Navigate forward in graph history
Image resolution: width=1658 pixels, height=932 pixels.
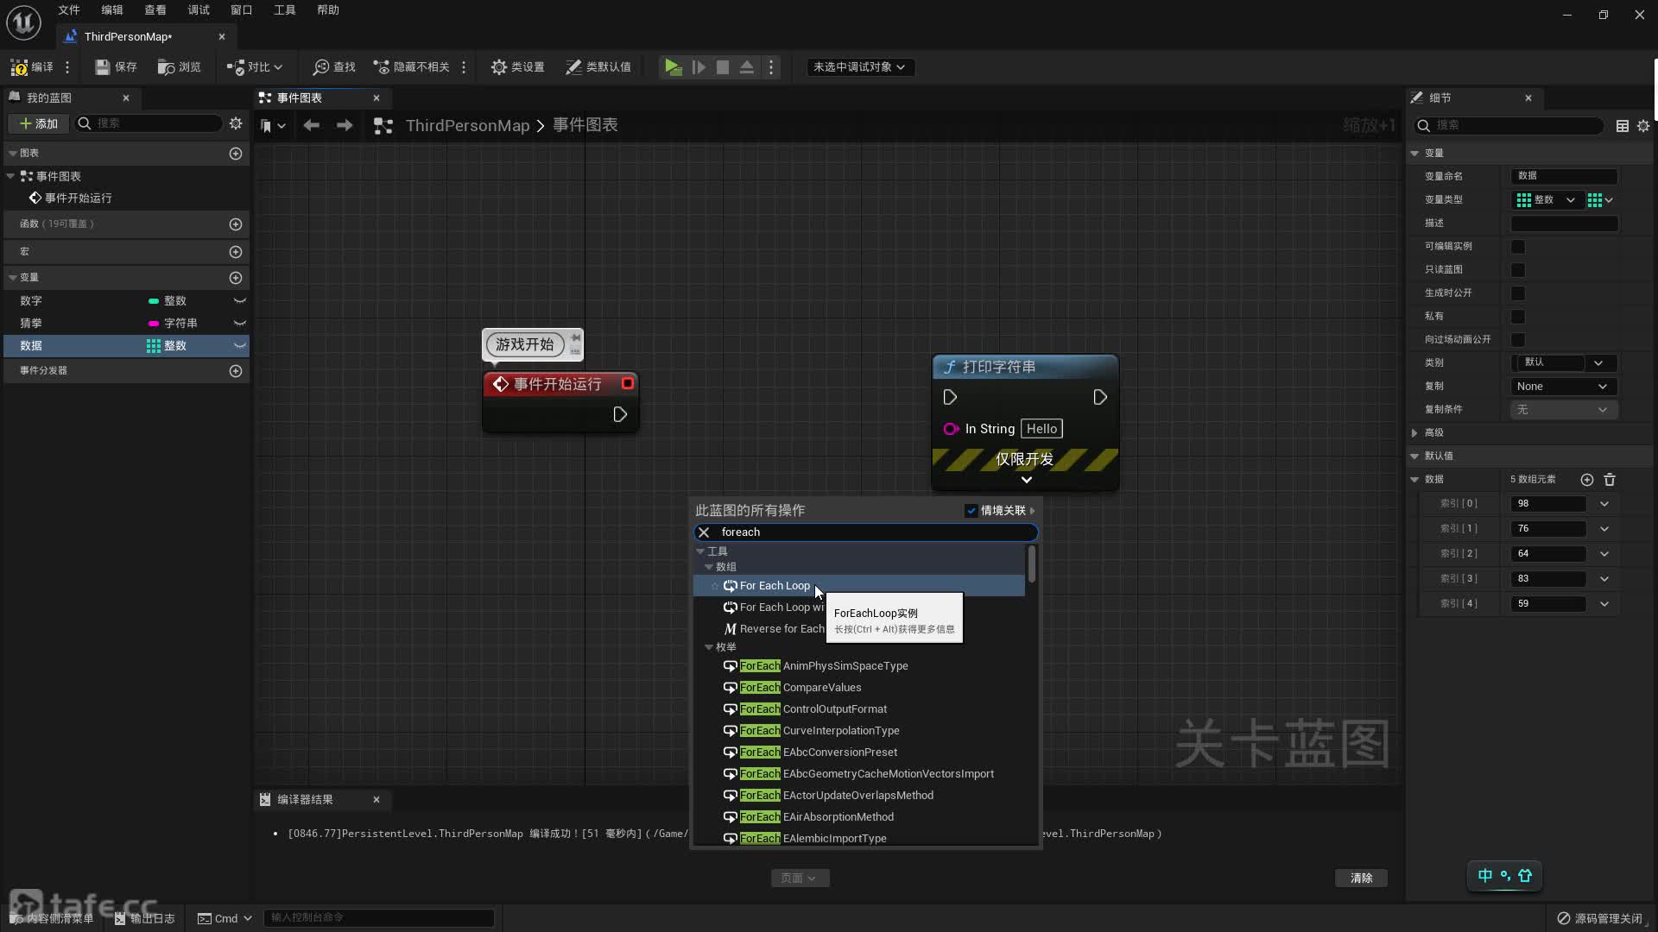pos(345,125)
